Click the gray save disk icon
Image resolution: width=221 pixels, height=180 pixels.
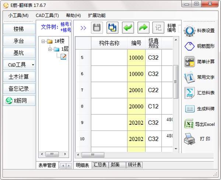pyautogui.click(x=97, y=28)
